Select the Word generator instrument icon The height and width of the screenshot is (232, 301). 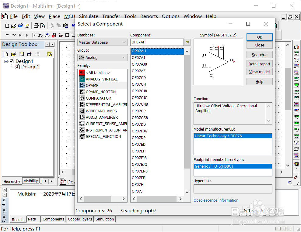(x=296, y=92)
